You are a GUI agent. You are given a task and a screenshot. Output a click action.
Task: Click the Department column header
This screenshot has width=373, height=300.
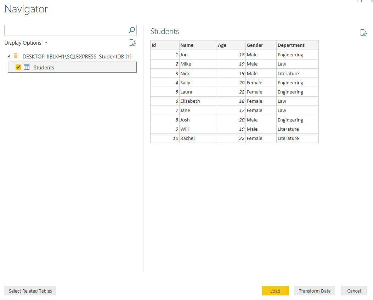[x=298, y=45]
